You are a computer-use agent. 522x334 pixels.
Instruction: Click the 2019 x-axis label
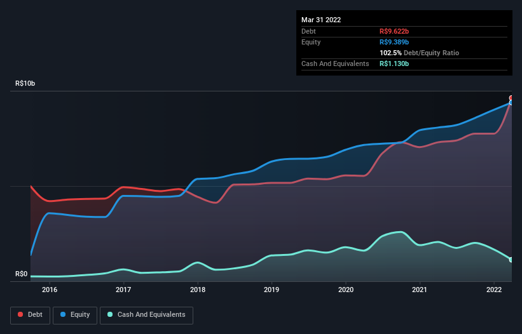tap(271, 290)
